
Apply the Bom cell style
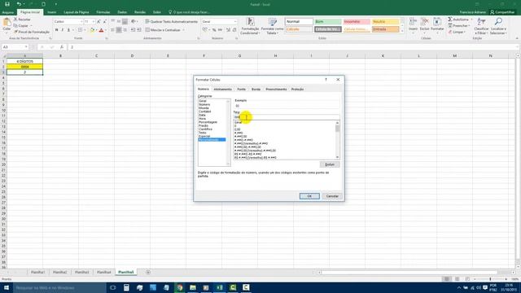pyautogui.click(x=327, y=22)
